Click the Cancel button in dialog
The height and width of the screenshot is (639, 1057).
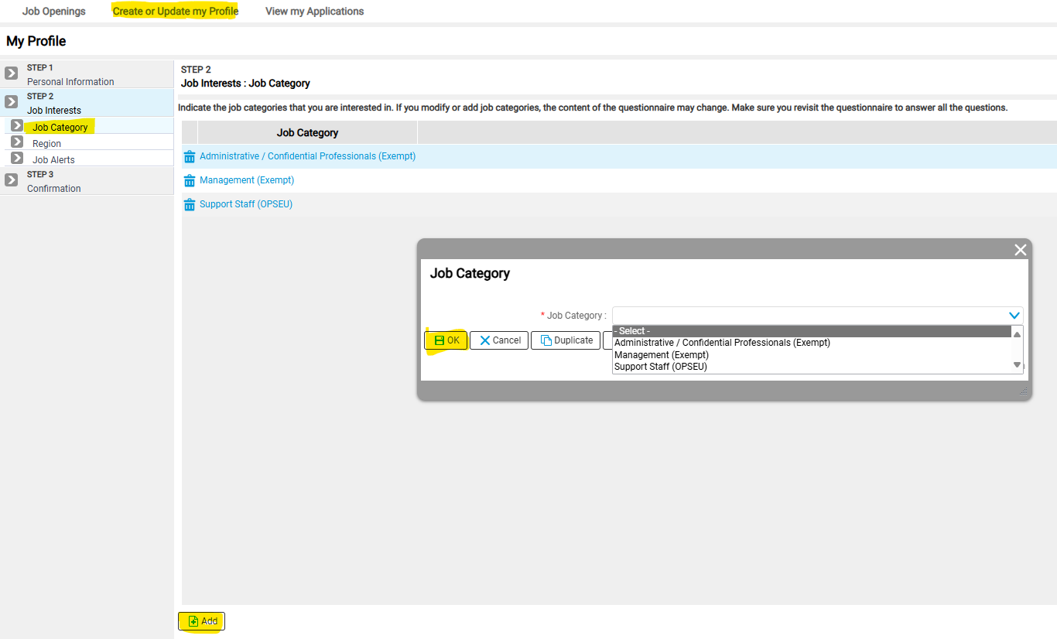[x=499, y=340]
